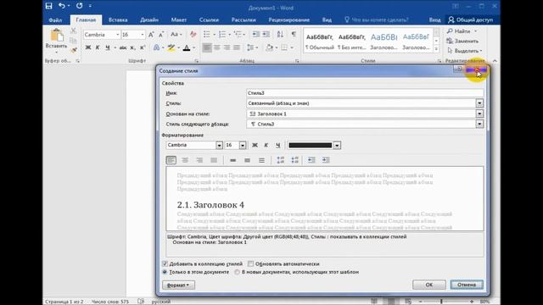Click the style name 'Стиль3' field
Viewport: 543px width, 305px height.
click(x=365, y=92)
